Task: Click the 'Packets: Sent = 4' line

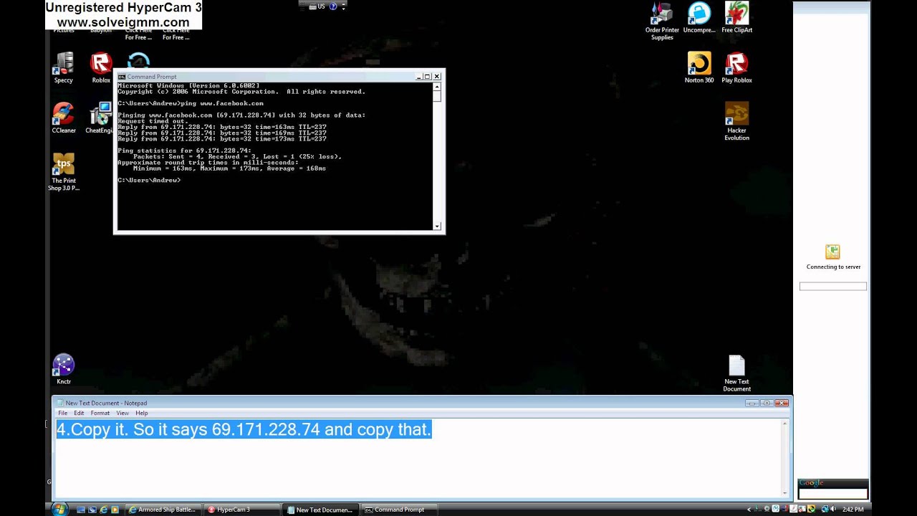Action: click(237, 156)
